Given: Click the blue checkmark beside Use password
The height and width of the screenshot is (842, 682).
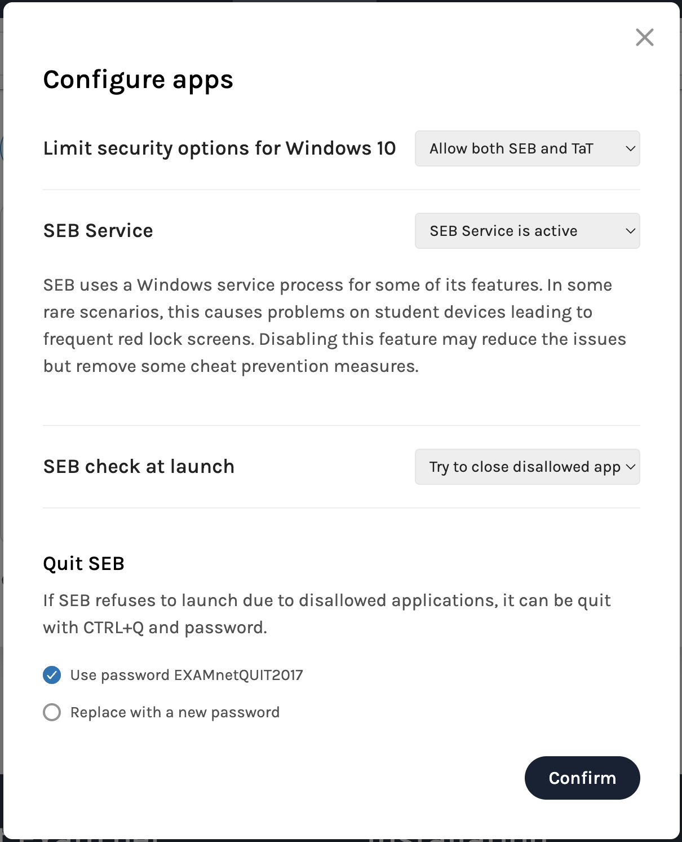Looking at the screenshot, I should click(52, 675).
